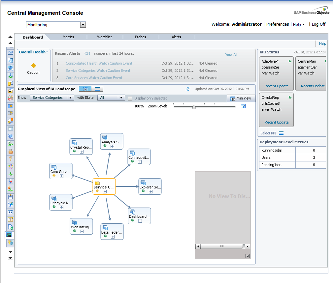Click the folder with back-arrow sidebar icon
The height and width of the screenshot is (283, 333).
(x=11, y=91)
